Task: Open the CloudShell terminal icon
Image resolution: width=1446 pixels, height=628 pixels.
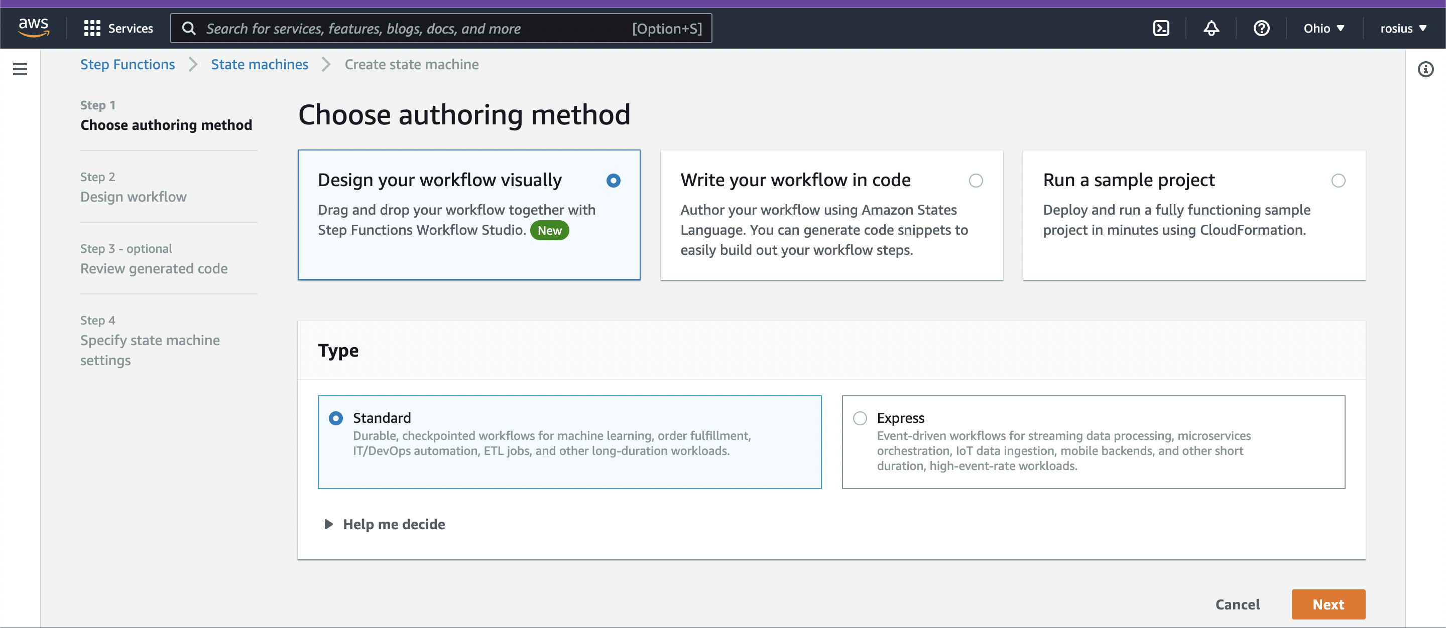Action: tap(1161, 28)
